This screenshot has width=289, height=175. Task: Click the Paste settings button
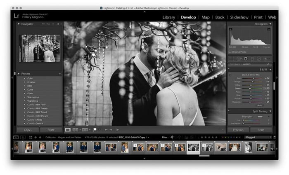pyautogui.click(x=51, y=130)
